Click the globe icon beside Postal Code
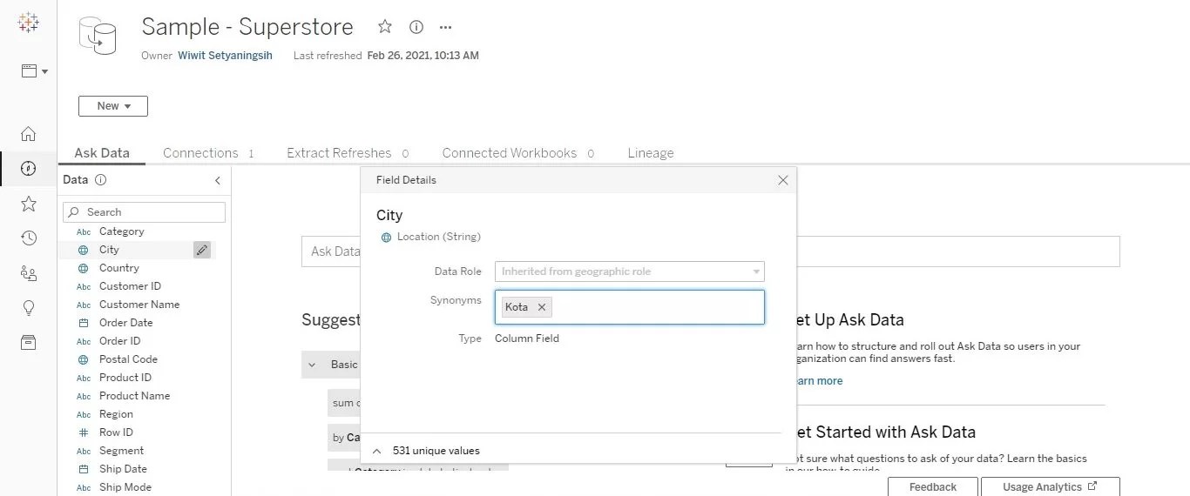 [x=84, y=359]
